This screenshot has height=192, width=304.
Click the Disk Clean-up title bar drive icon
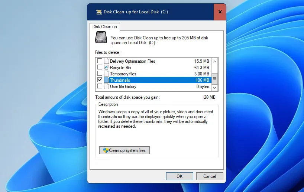click(x=99, y=12)
